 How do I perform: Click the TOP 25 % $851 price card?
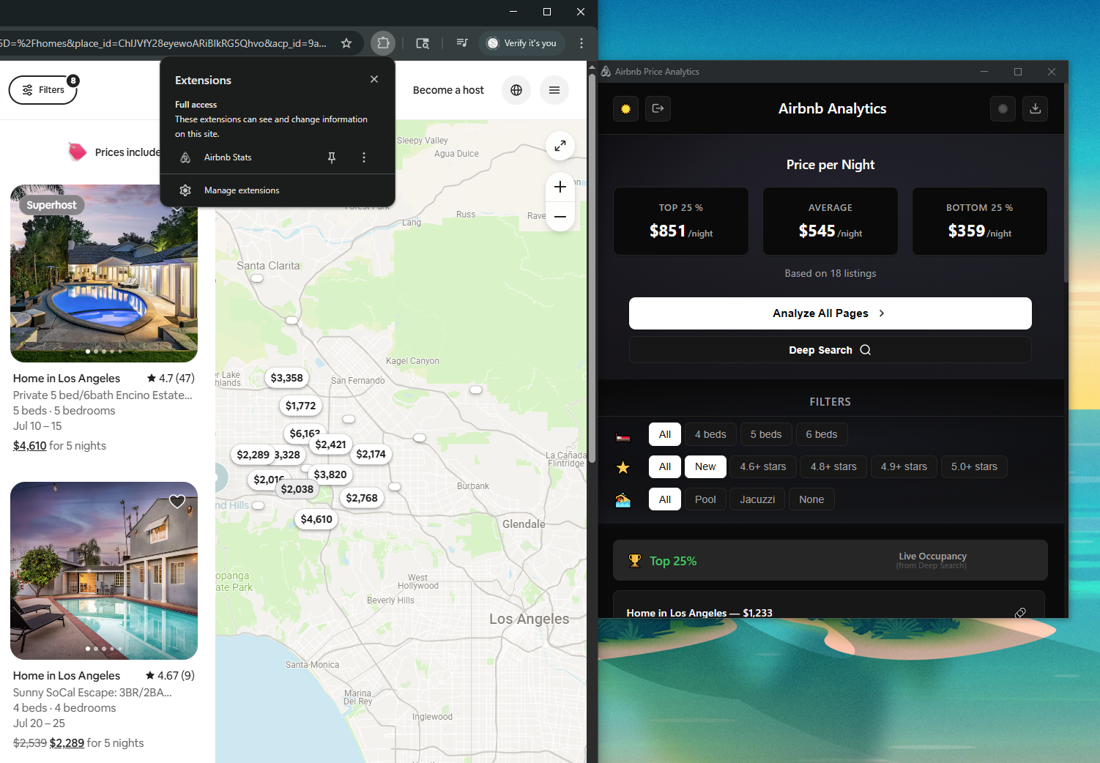pos(681,221)
